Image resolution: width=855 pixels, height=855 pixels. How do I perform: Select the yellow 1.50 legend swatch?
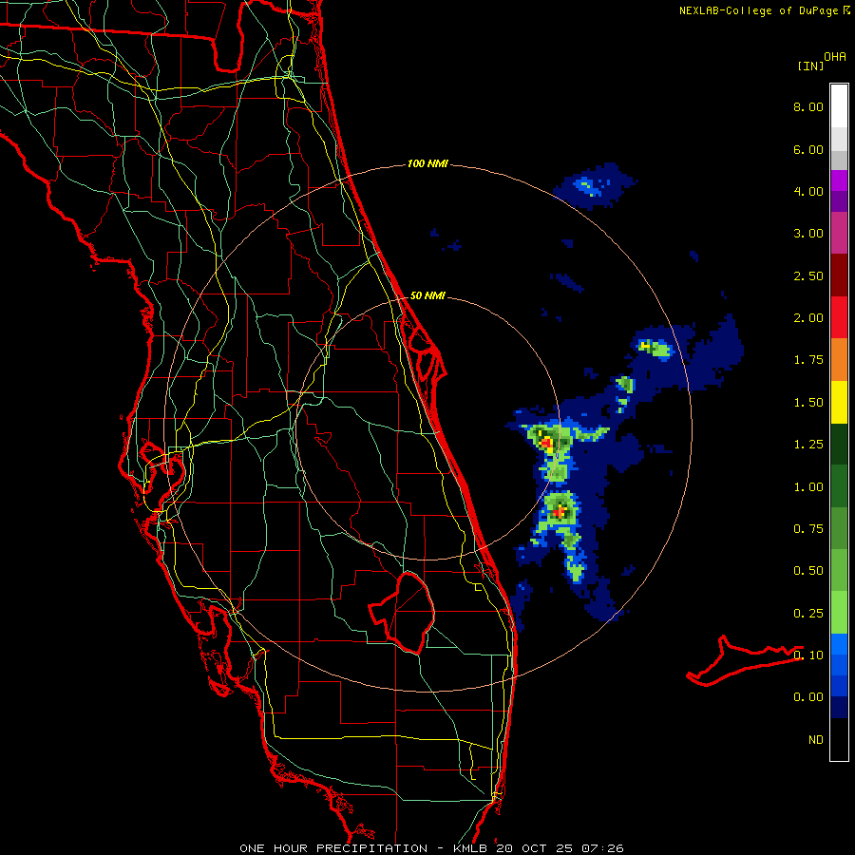(839, 402)
